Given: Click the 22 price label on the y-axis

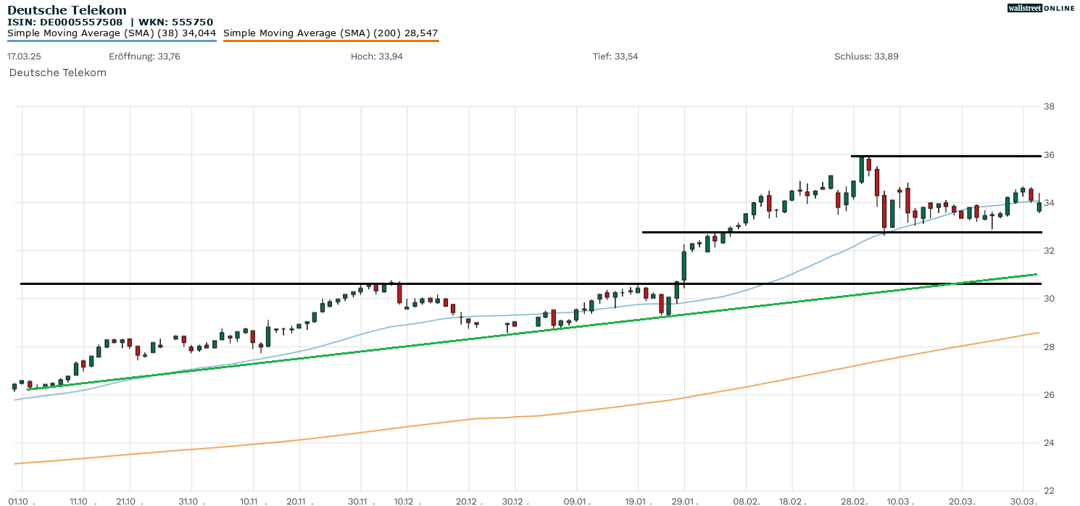Looking at the screenshot, I should point(1048,491).
